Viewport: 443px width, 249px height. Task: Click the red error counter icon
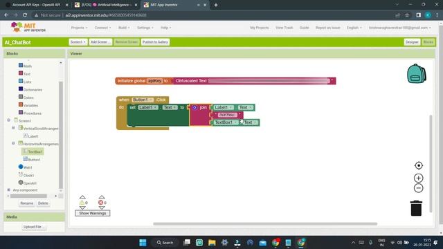pos(100,203)
